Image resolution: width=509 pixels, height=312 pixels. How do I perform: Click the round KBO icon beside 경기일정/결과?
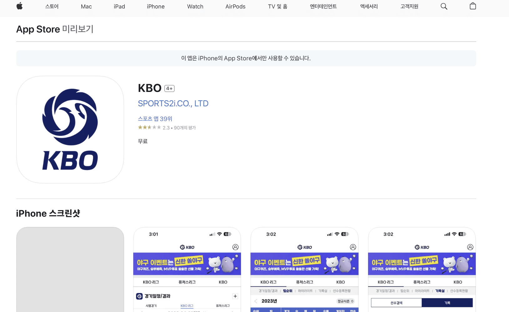[x=139, y=296]
